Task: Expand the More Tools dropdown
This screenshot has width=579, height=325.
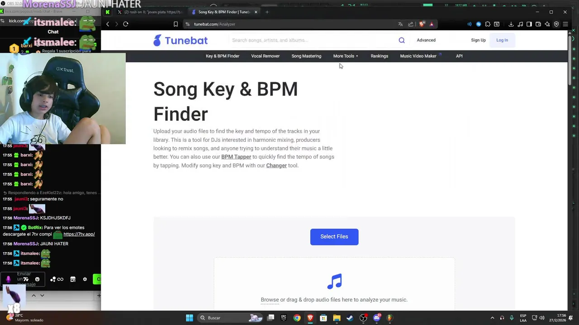Action: 346,56
